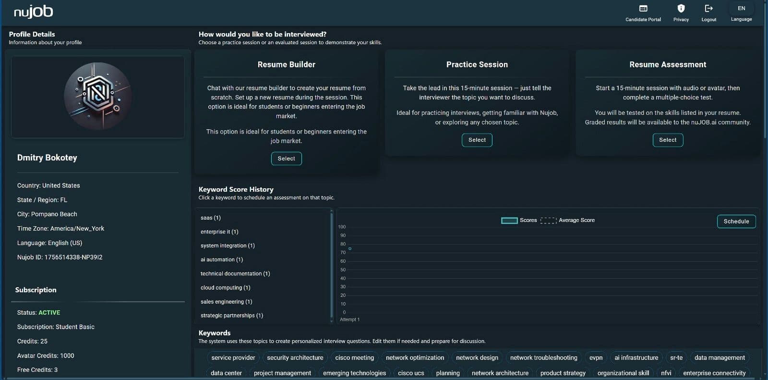Click the profile avatar image
The image size is (768, 380).
click(x=98, y=96)
